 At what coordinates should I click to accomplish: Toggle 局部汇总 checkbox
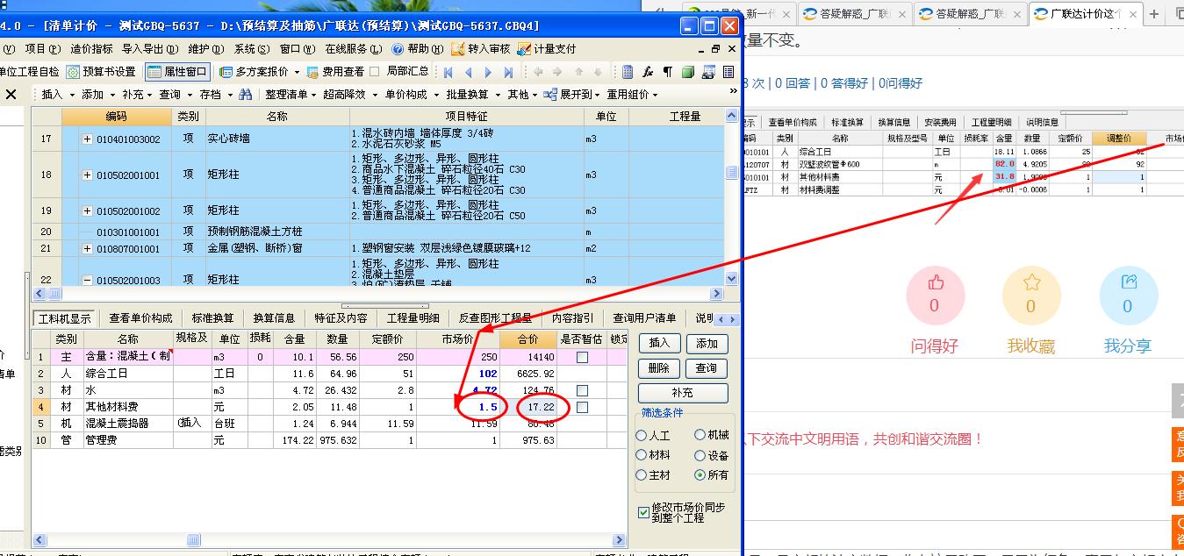[375, 72]
